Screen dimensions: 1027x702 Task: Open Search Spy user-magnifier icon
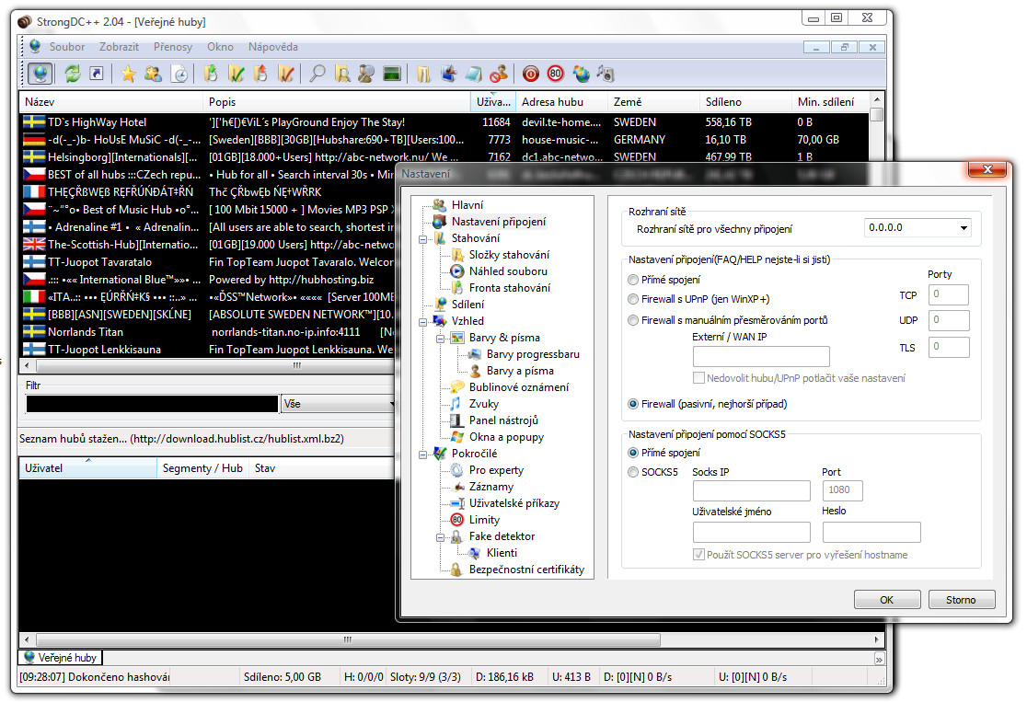click(366, 74)
